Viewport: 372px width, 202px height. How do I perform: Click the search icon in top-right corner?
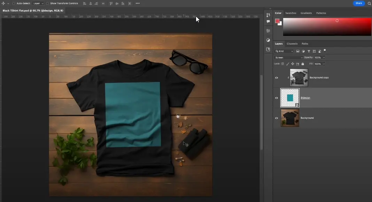[x=369, y=3]
